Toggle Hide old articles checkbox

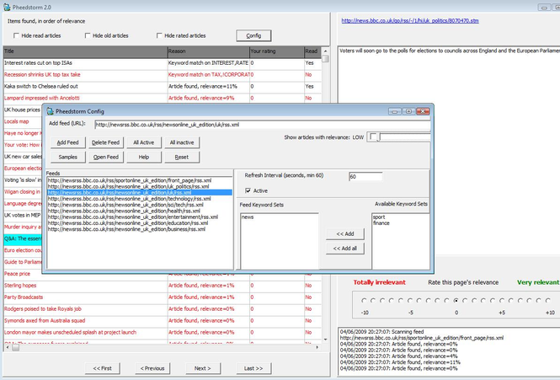pyautogui.click(x=88, y=35)
